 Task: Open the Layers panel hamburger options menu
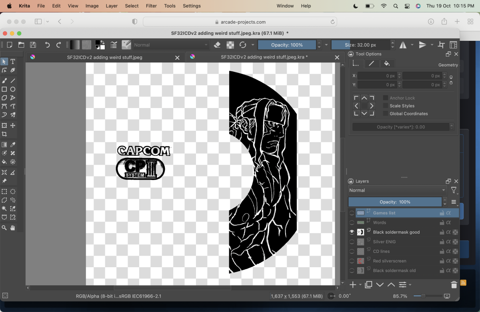pos(454,202)
